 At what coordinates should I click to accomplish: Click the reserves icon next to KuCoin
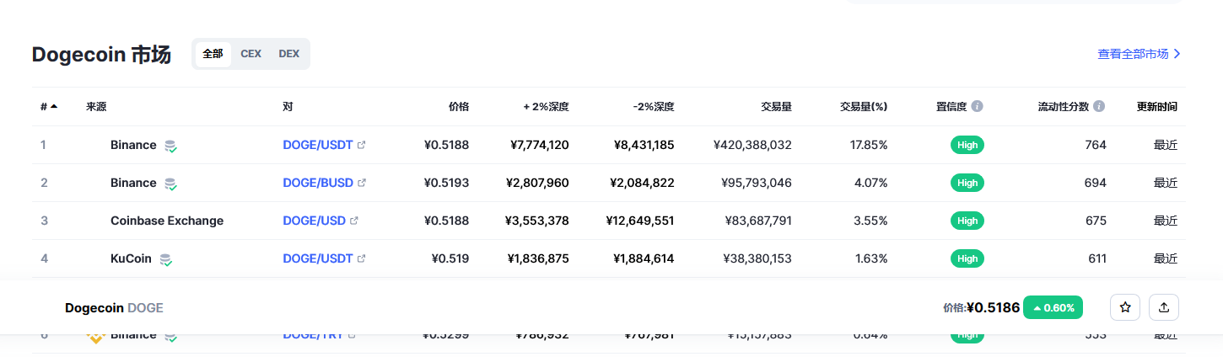pyautogui.click(x=167, y=259)
